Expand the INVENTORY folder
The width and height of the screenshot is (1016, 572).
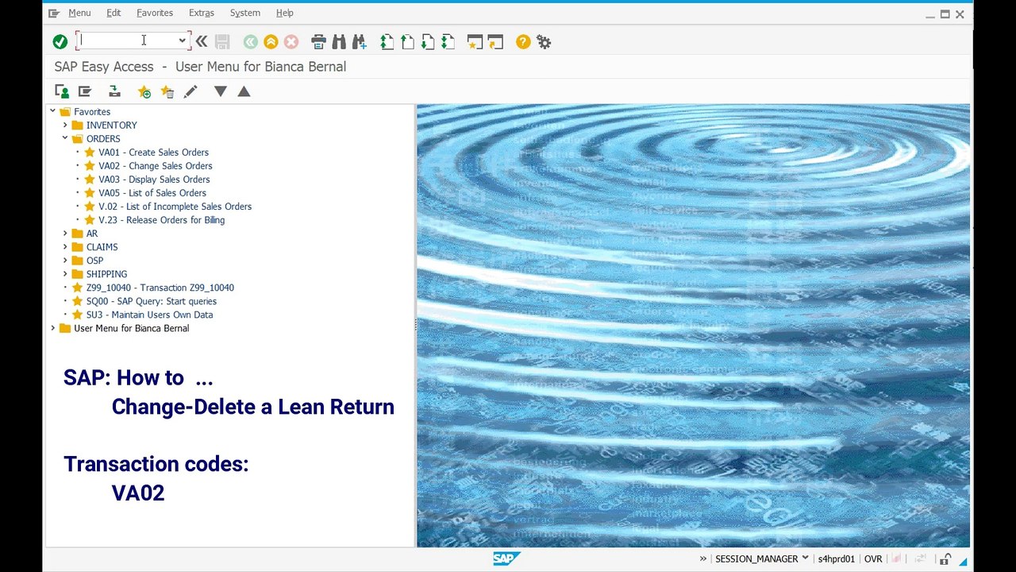tap(66, 125)
